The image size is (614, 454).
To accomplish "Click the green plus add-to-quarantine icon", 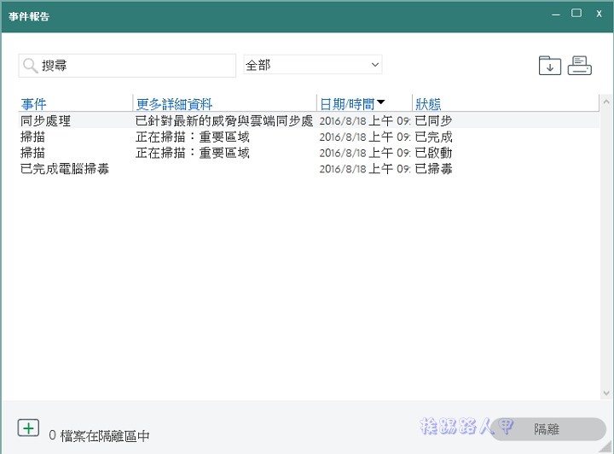I will [x=28, y=428].
